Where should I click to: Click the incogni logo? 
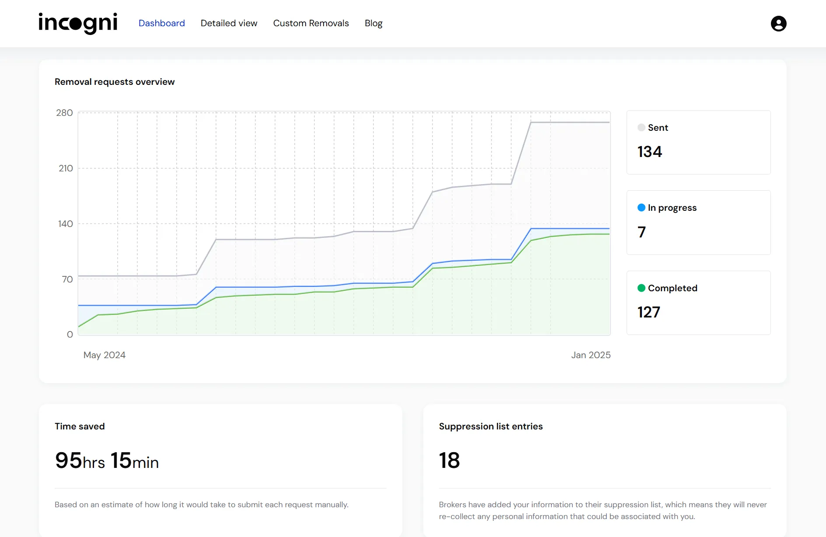pos(77,23)
